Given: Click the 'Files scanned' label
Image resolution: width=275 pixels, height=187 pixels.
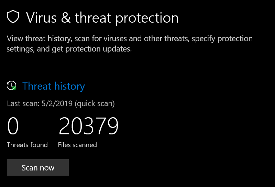Looking at the screenshot, I should tap(77, 145).
